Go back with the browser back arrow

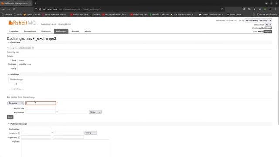3,10
